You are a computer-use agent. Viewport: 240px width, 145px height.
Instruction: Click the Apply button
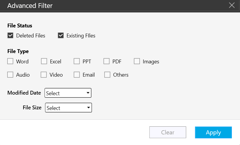(x=213, y=132)
